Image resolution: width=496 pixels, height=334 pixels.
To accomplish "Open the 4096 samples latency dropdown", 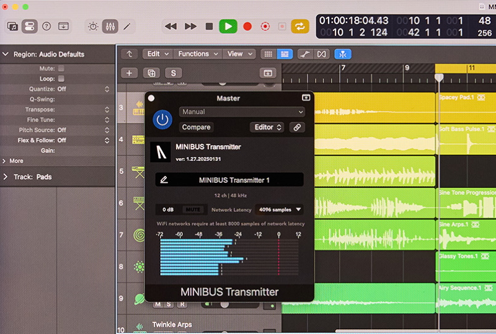I will tap(280, 209).
